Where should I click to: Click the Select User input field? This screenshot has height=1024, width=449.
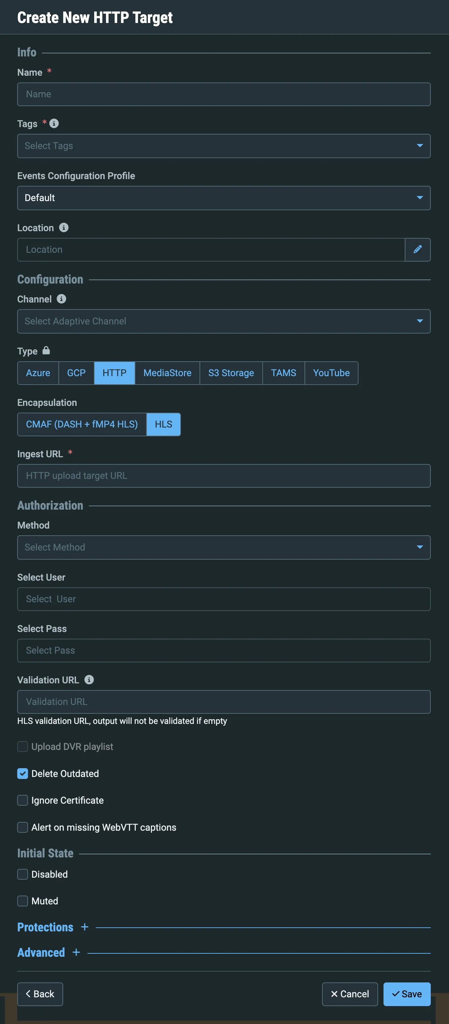(x=224, y=599)
